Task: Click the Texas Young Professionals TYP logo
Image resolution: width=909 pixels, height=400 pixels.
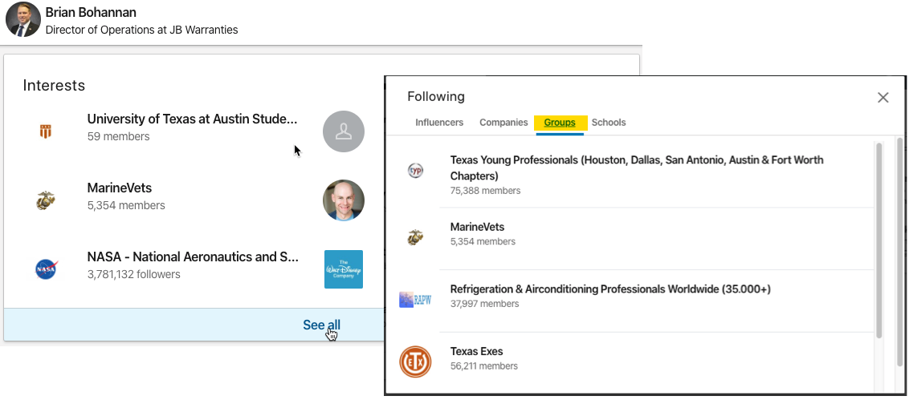Action: click(x=415, y=170)
